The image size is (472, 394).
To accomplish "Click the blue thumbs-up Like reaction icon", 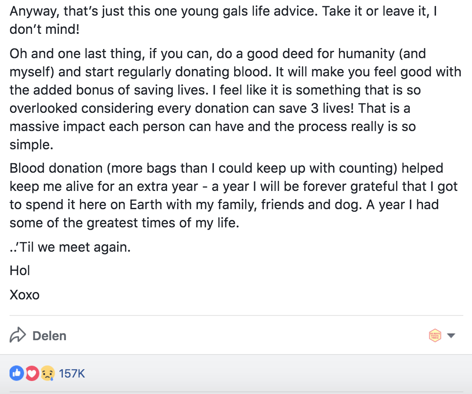I will 16,373.
